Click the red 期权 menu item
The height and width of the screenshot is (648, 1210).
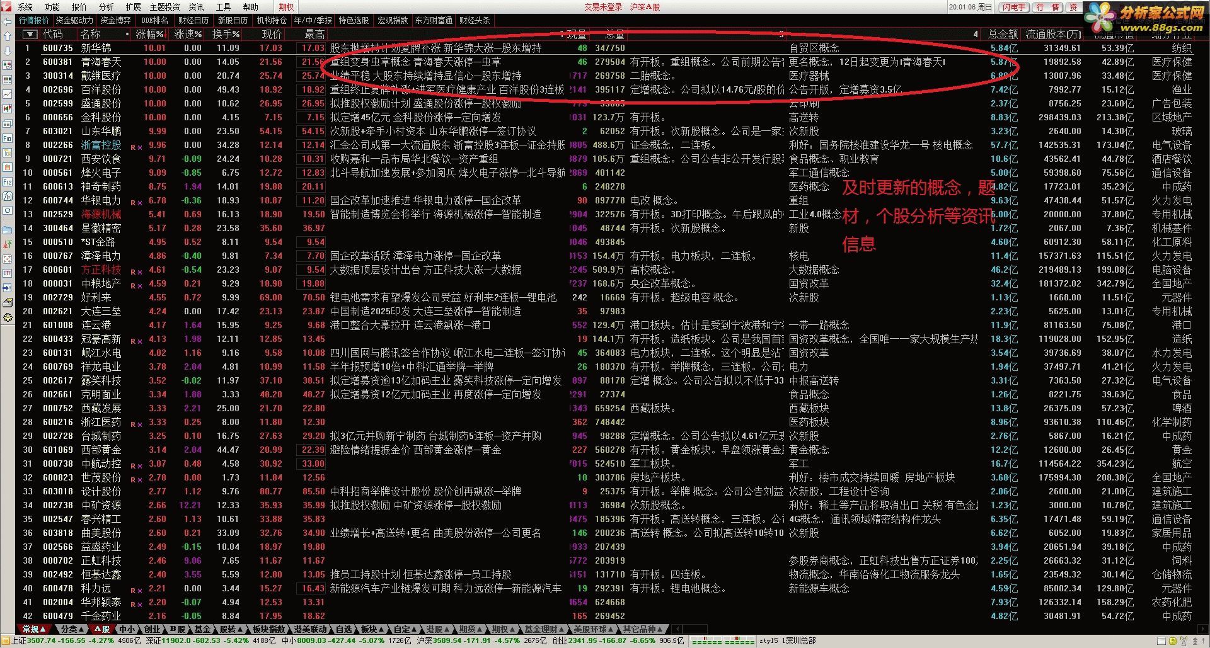tap(286, 7)
